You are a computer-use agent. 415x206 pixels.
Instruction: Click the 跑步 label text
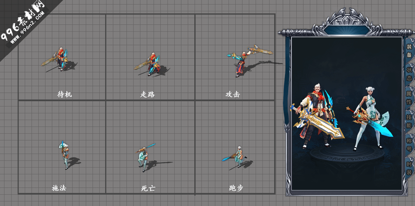point(236,188)
